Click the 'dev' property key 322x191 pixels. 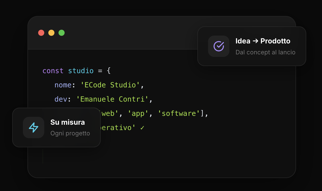pyautogui.click(x=61, y=99)
